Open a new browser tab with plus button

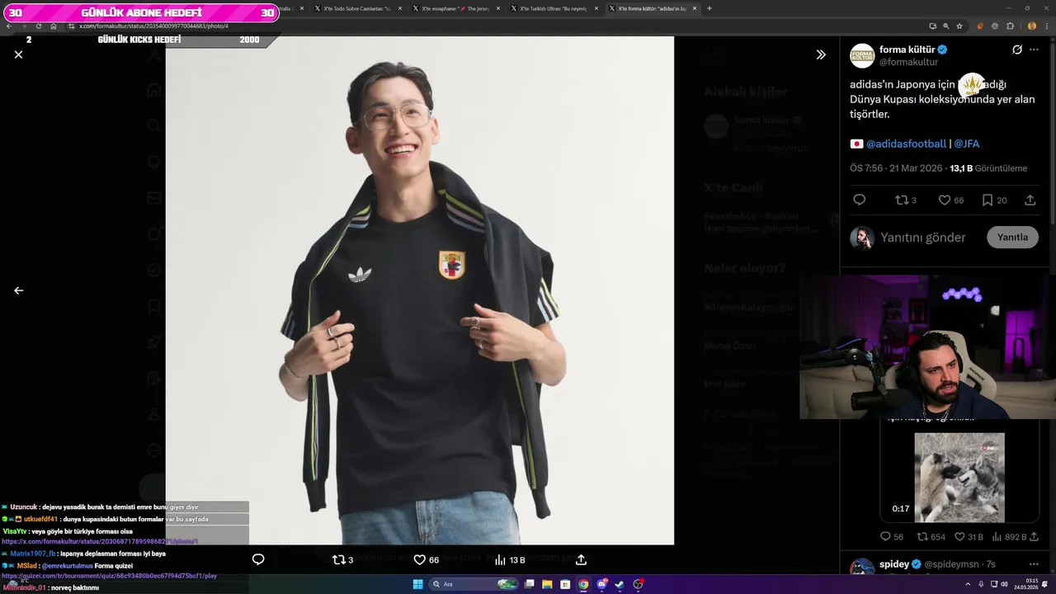tap(709, 8)
